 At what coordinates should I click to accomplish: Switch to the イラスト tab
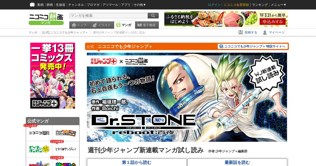click(x=102, y=25)
